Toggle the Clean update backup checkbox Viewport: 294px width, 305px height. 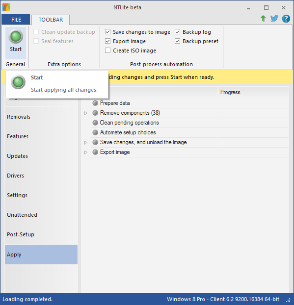36,32
